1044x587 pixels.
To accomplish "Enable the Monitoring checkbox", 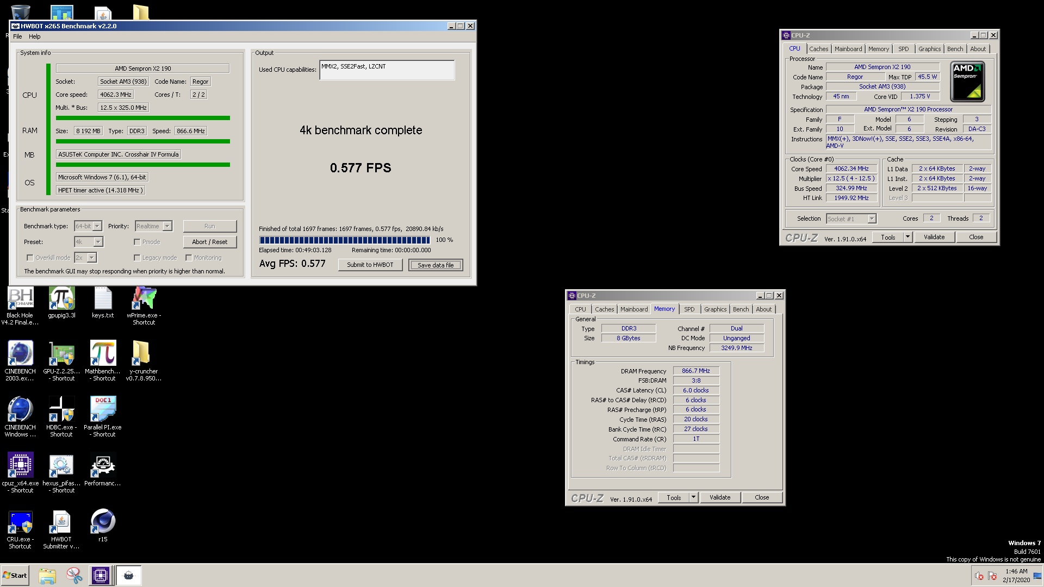I will click(x=189, y=258).
